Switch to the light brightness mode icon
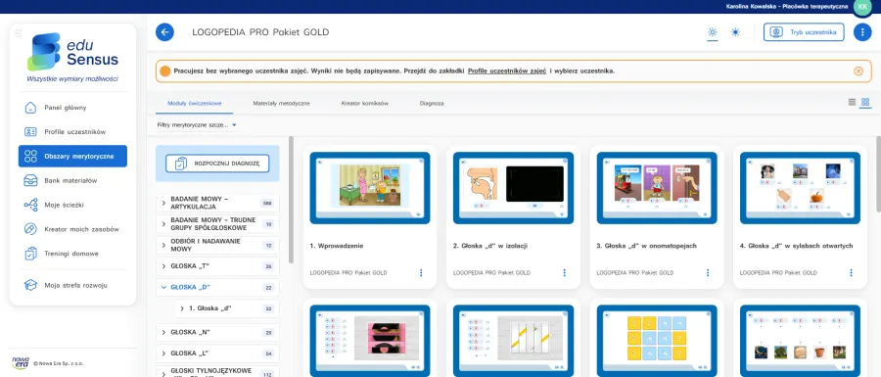The image size is (881, 377). click(x=713, y=32)
